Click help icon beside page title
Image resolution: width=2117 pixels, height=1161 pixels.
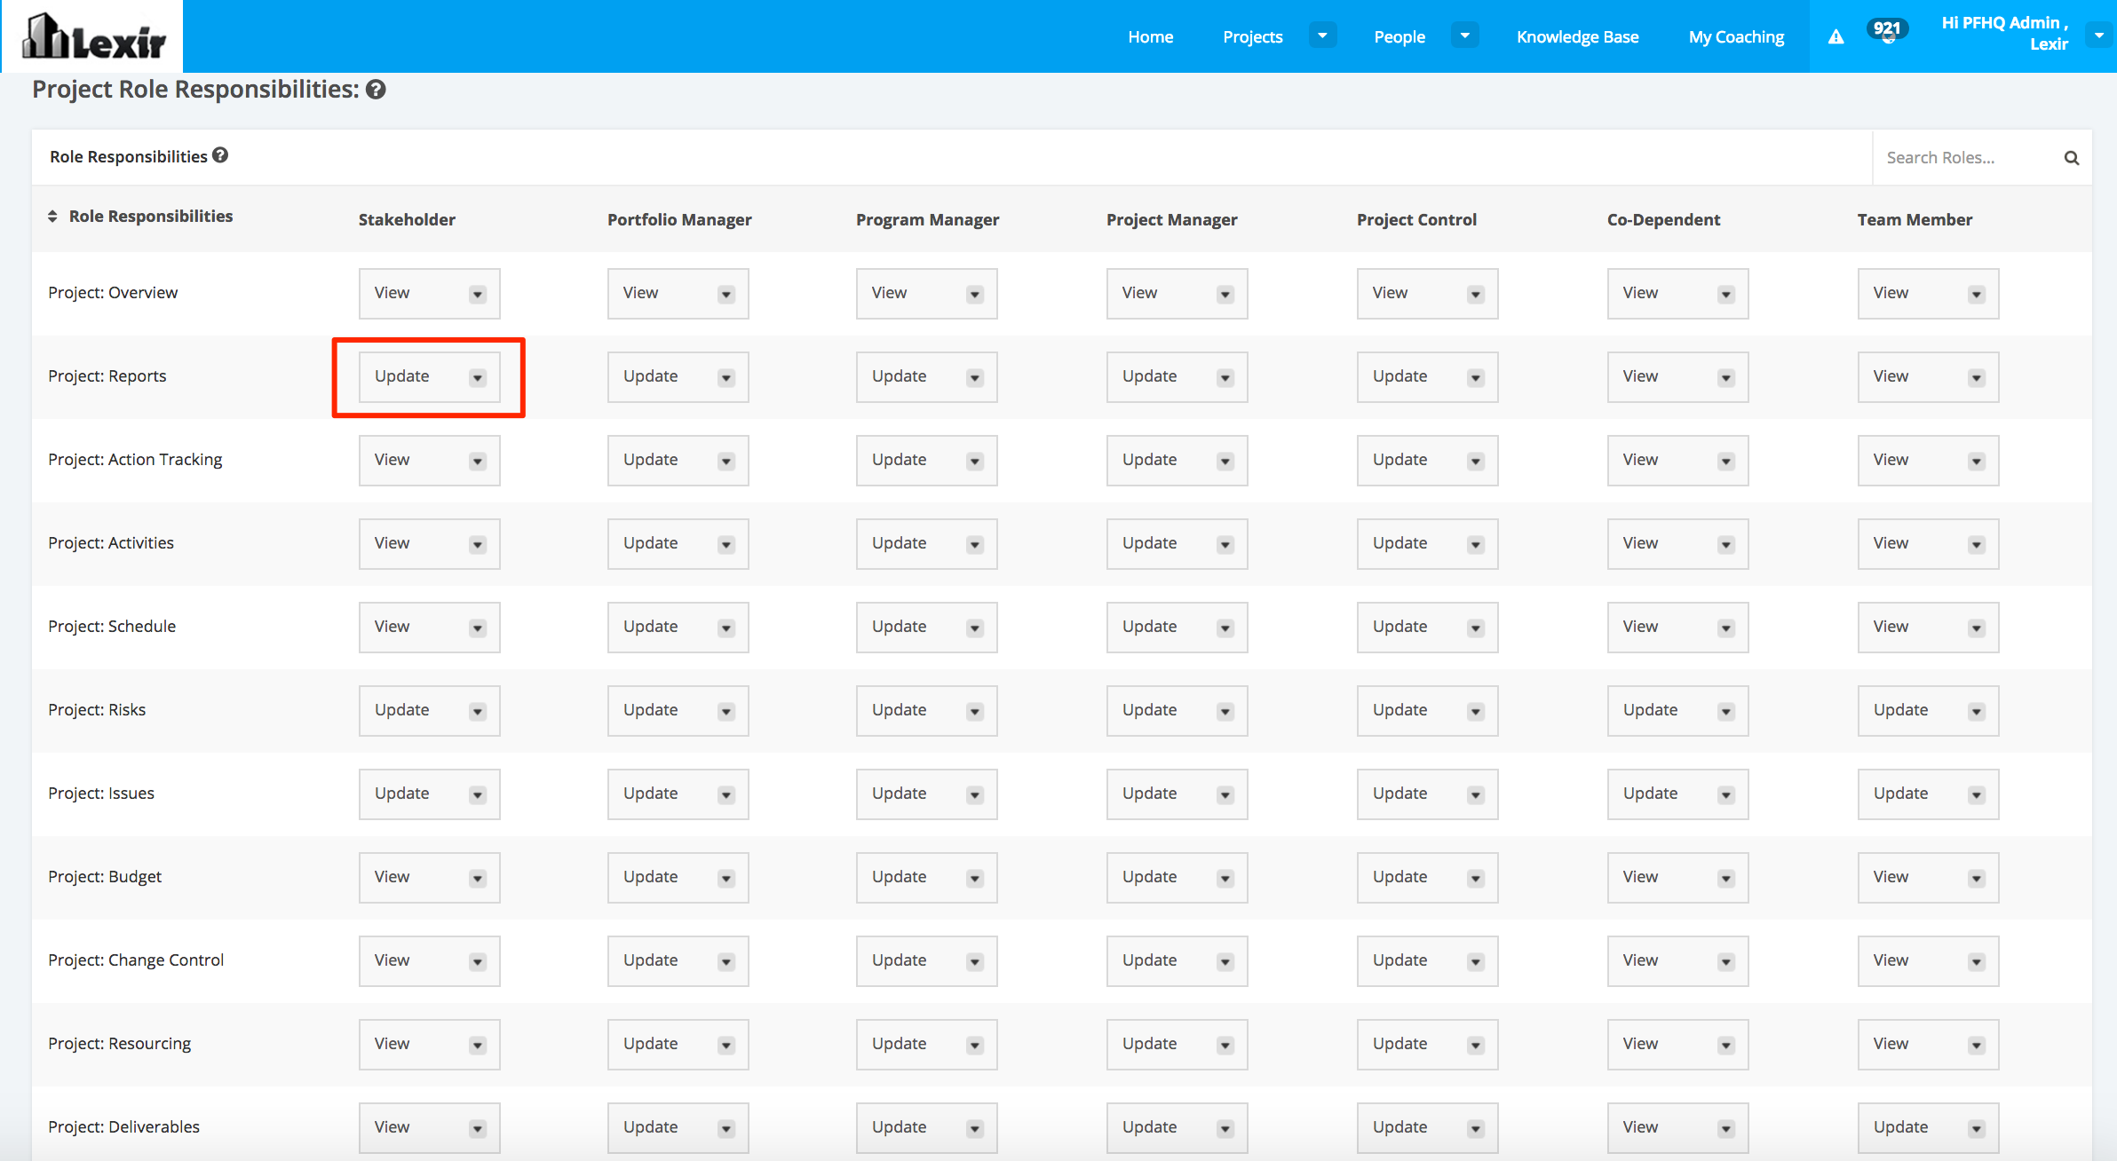tap(376, 90)
